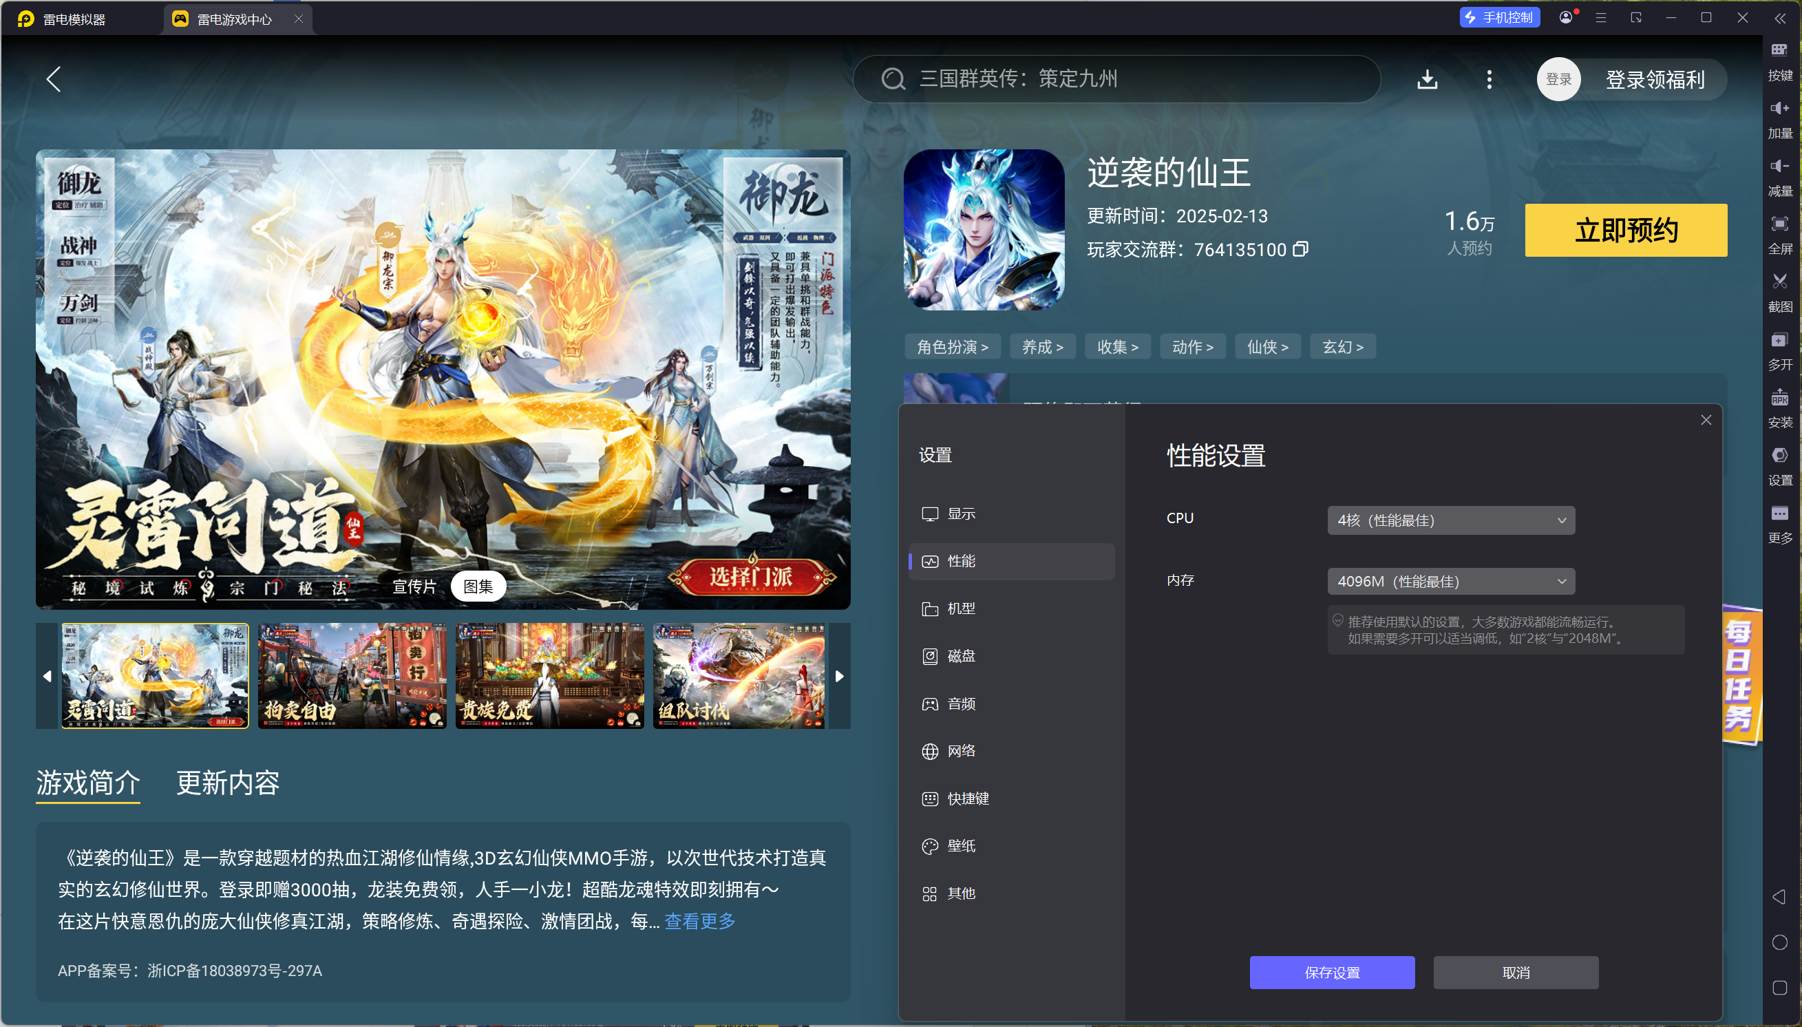Viewport: 1802px width, 1027px height.
Task: Open the 显示 display settings section
Action: coord(961,513)
